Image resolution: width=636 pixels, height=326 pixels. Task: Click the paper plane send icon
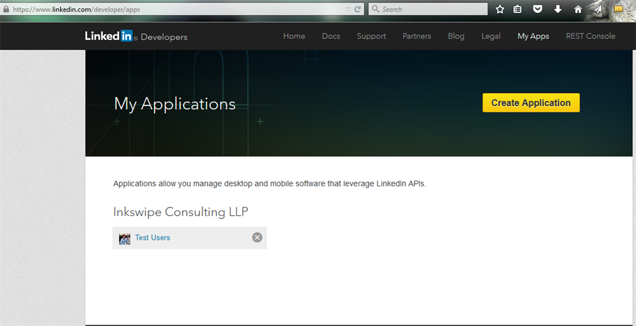[x=598, y=10]
